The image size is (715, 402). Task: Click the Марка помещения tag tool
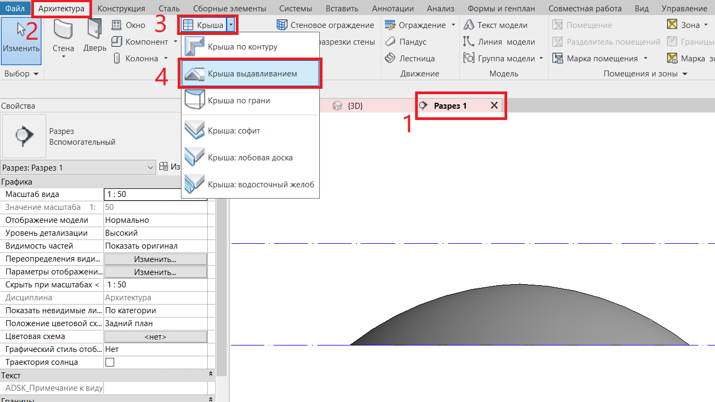coord(595,59)
